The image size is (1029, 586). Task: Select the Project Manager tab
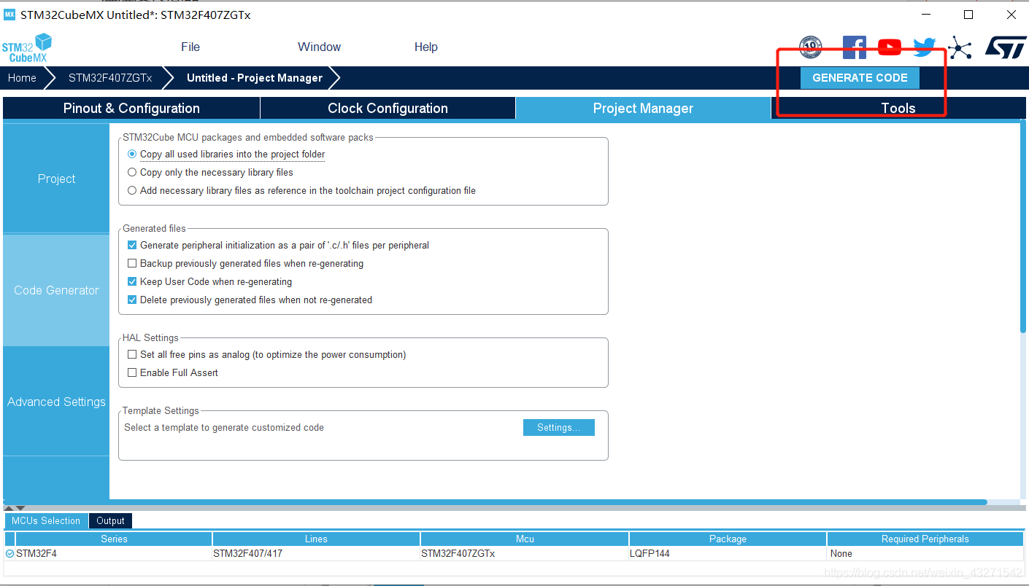click(x=643, y=109)
